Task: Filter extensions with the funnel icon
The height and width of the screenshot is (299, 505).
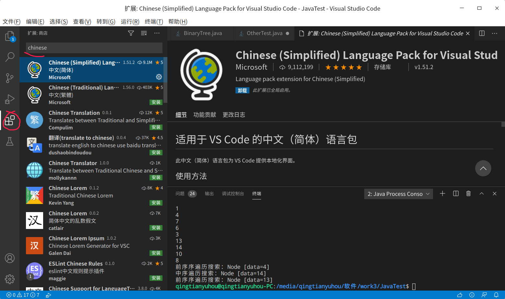Action: tap(131, 33)
